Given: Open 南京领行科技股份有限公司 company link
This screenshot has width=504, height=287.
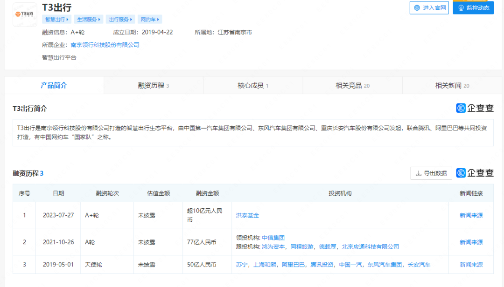Looking at the screenshot, I should coord(105,45).
